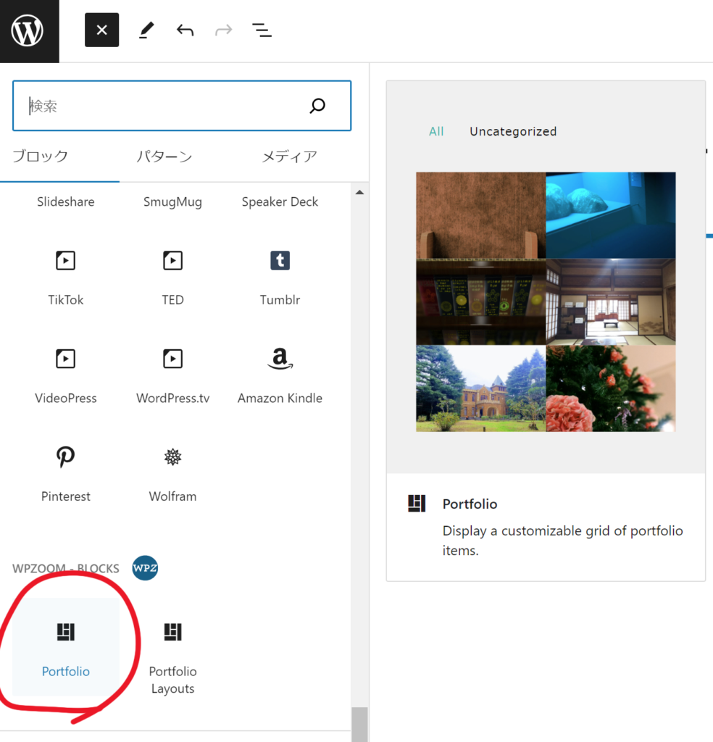Insert the TED embed block
Viewport: 713px width, 742px height.
tap(172, 275)
